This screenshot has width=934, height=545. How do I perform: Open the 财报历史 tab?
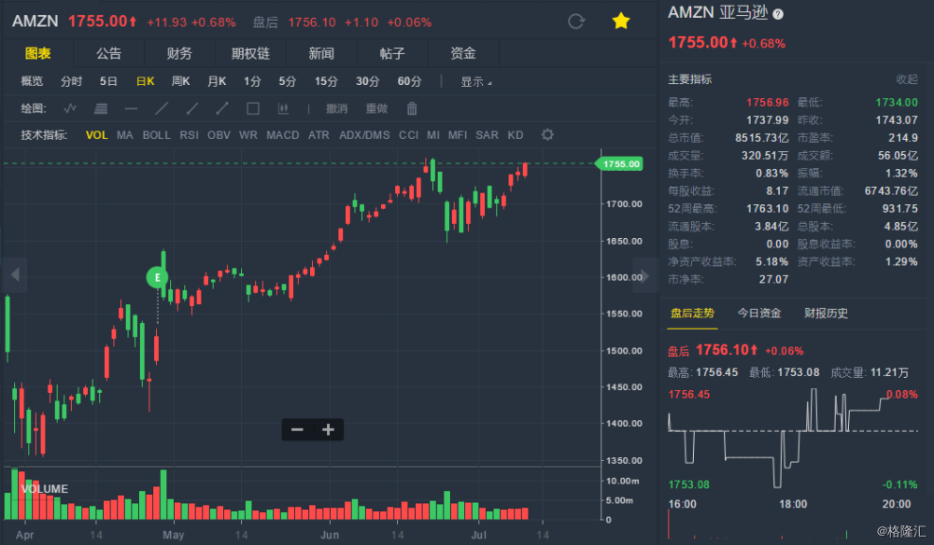[827, 313]
